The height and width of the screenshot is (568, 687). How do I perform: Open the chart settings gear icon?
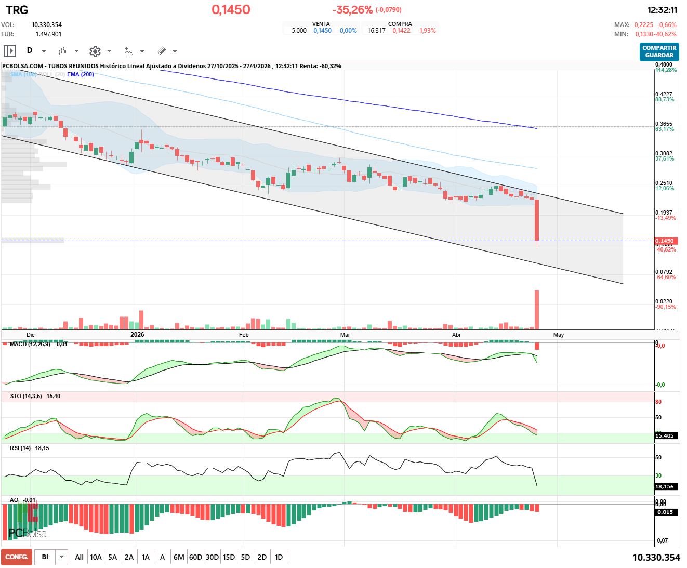tap(95, 51)
